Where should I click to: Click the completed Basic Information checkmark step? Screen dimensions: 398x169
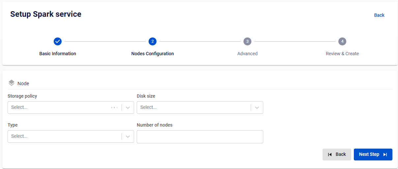(58, 41)
